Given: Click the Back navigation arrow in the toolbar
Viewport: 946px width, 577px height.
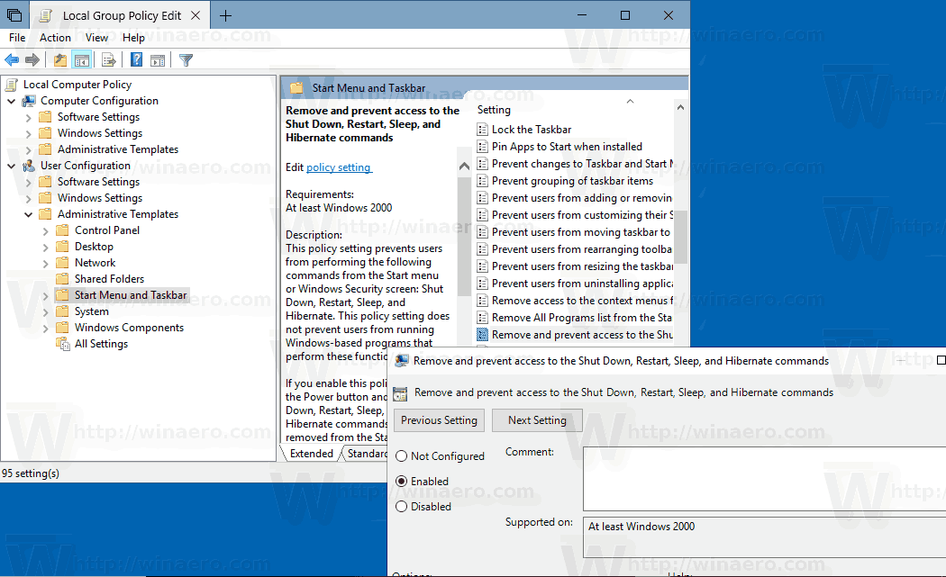Looking at the screenshot, I should coord(11,60).
